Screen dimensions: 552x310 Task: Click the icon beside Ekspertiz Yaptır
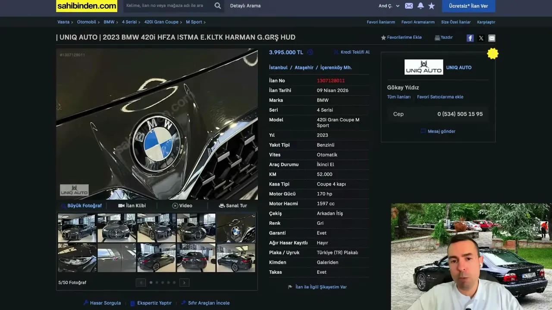(133, 303)
